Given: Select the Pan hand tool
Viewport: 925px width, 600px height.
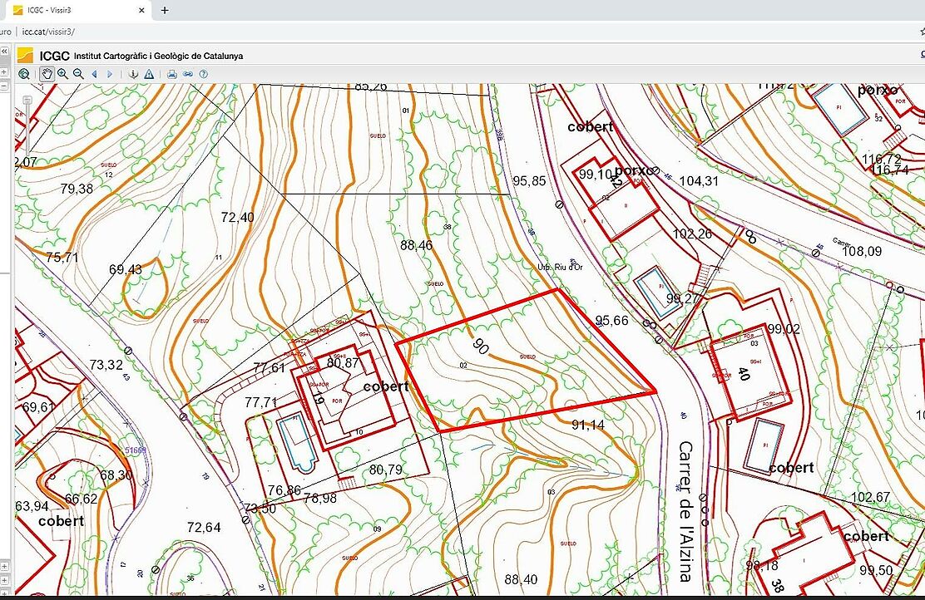Looking at the screenshot, I should tap(47, 74).
